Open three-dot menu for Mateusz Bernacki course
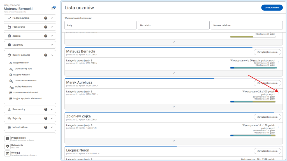Viewport: 287px width, 161px height. (x=278, y=62)
